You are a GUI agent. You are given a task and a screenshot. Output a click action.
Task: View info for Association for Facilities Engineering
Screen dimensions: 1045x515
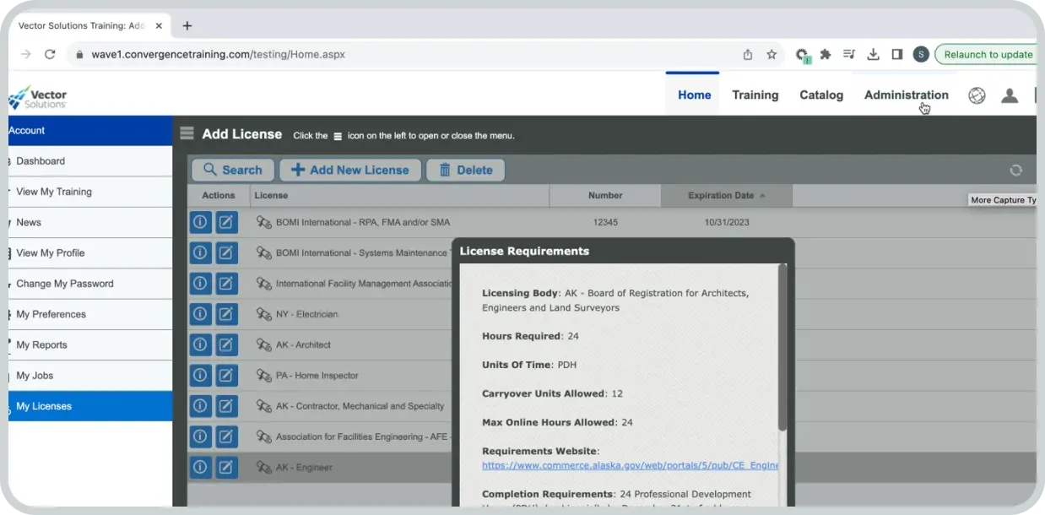point(200,436)
